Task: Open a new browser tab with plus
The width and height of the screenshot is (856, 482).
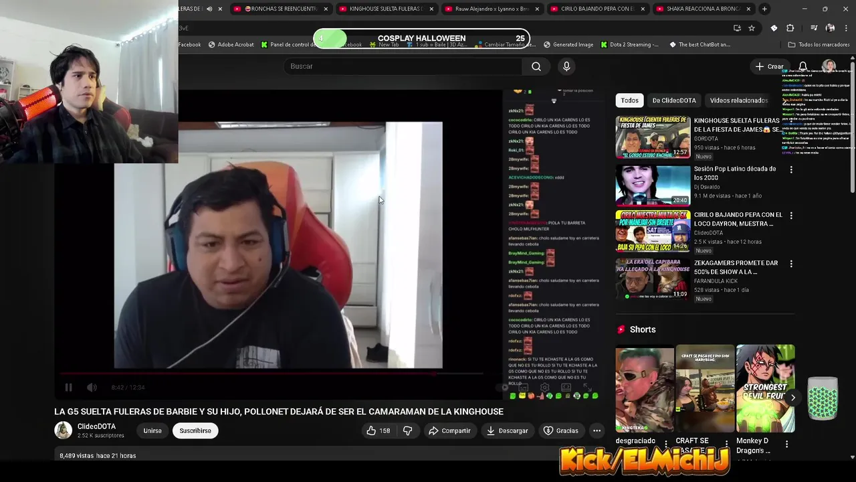Action: pyautogui.click(x=764, y=9)
